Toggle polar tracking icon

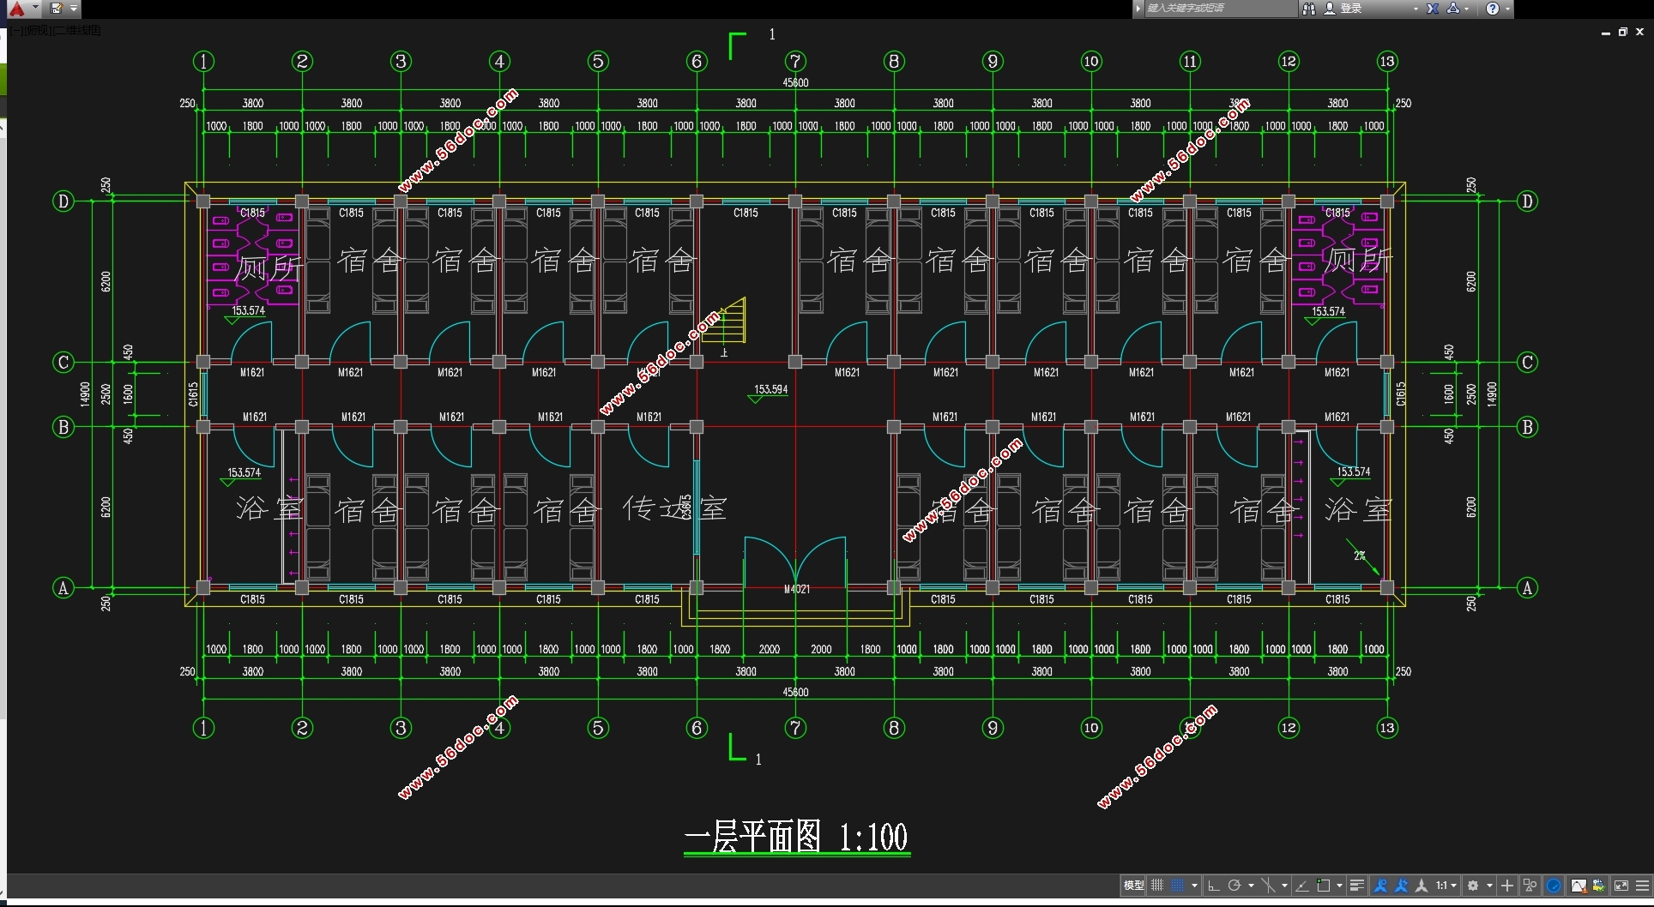(x=1234, y=886)
